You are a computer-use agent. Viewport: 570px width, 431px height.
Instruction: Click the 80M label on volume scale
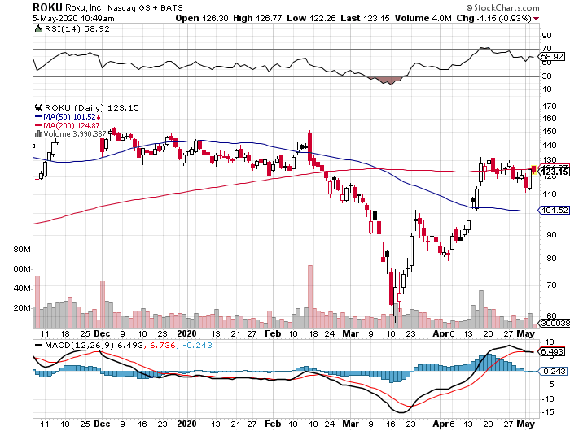pyautogui.click(x=22, y=250)
